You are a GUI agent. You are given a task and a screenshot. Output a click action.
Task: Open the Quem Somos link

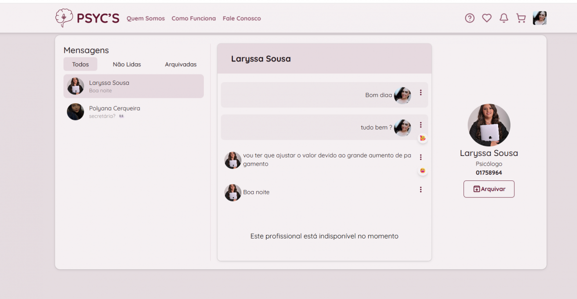[x=146, y=19]
